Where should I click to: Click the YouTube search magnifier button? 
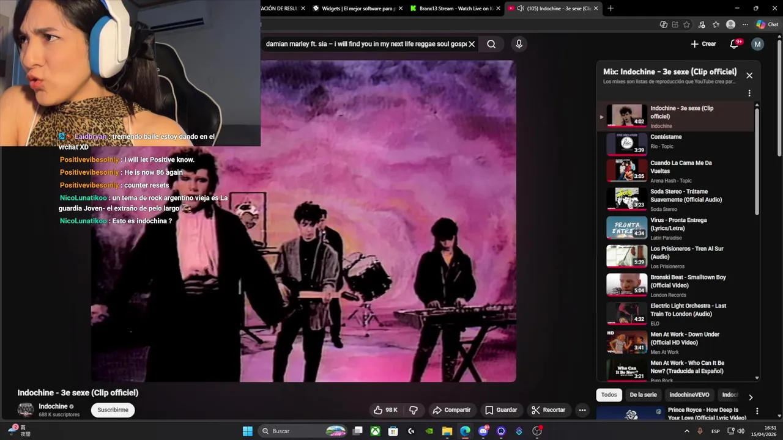pyautogui.click(x=491, y=44)
